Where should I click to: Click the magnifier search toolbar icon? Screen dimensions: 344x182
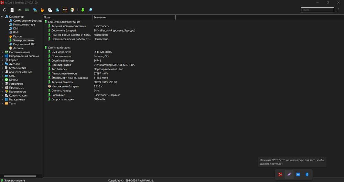coord(90,10)
